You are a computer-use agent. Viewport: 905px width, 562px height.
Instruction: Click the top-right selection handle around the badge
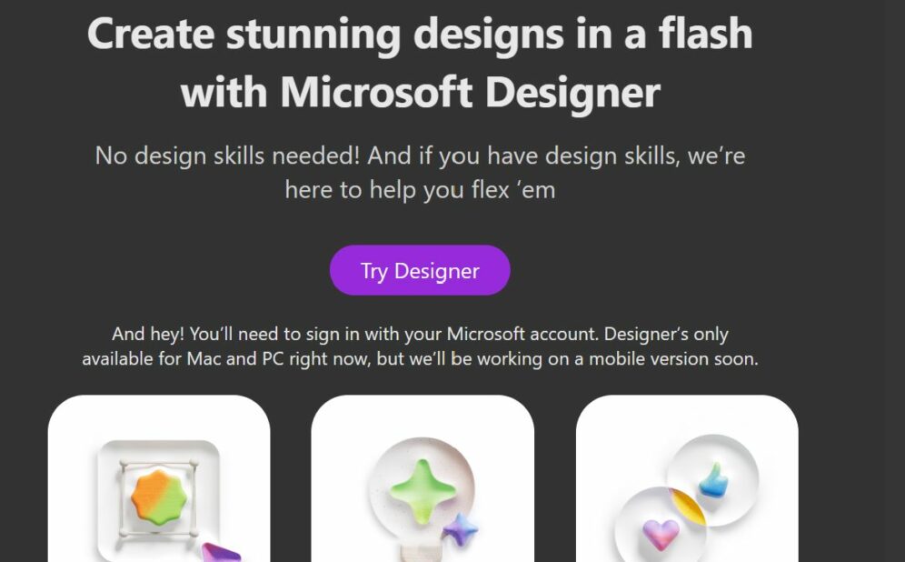pyautogui.click(x=194, y=463)
